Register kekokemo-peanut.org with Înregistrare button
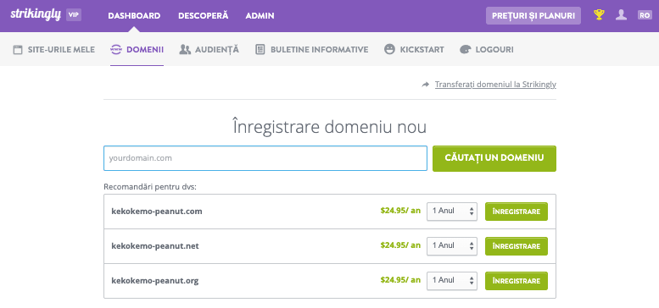659x308 pixels. [517, 281]
